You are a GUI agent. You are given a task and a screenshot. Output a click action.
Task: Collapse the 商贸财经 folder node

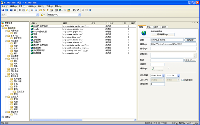pyautogui.click(x=6, y=59)
